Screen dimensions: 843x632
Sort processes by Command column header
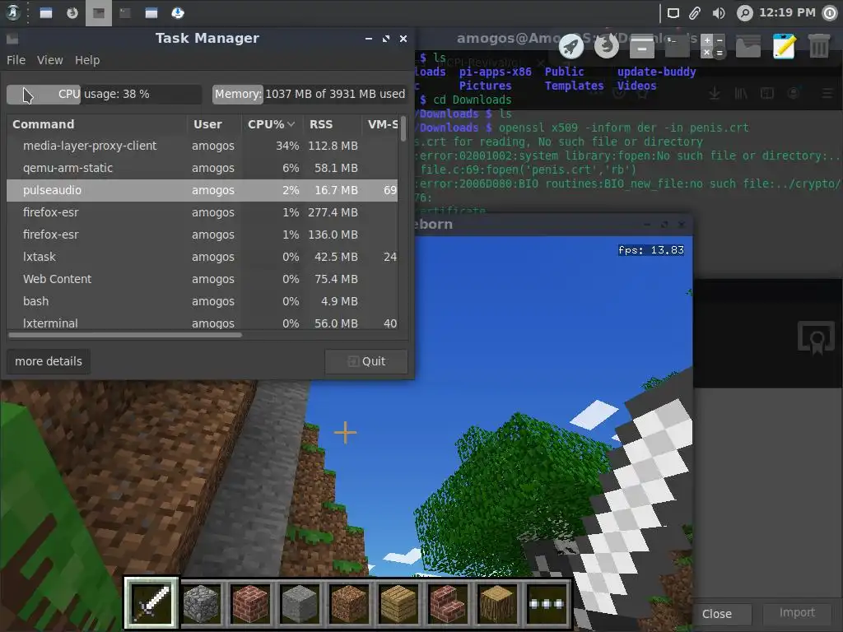click(x=97, y=124)
